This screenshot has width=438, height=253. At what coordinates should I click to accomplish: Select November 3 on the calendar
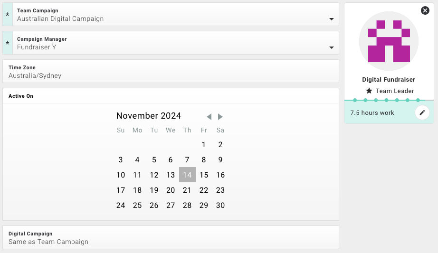click(x=120, y=160)
